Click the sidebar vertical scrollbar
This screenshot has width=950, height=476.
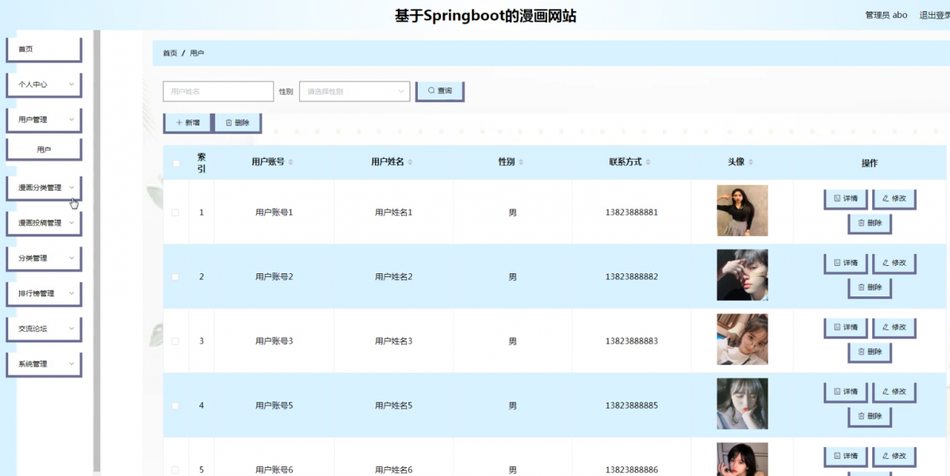(x=96, y=250)
